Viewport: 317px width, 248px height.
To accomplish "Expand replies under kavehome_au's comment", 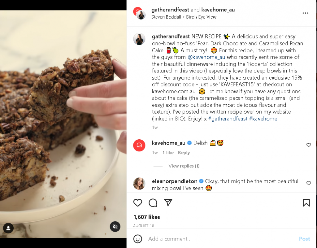I will point(184,166).
